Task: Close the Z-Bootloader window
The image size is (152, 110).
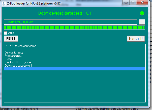Action: click(x=142, y=2)
